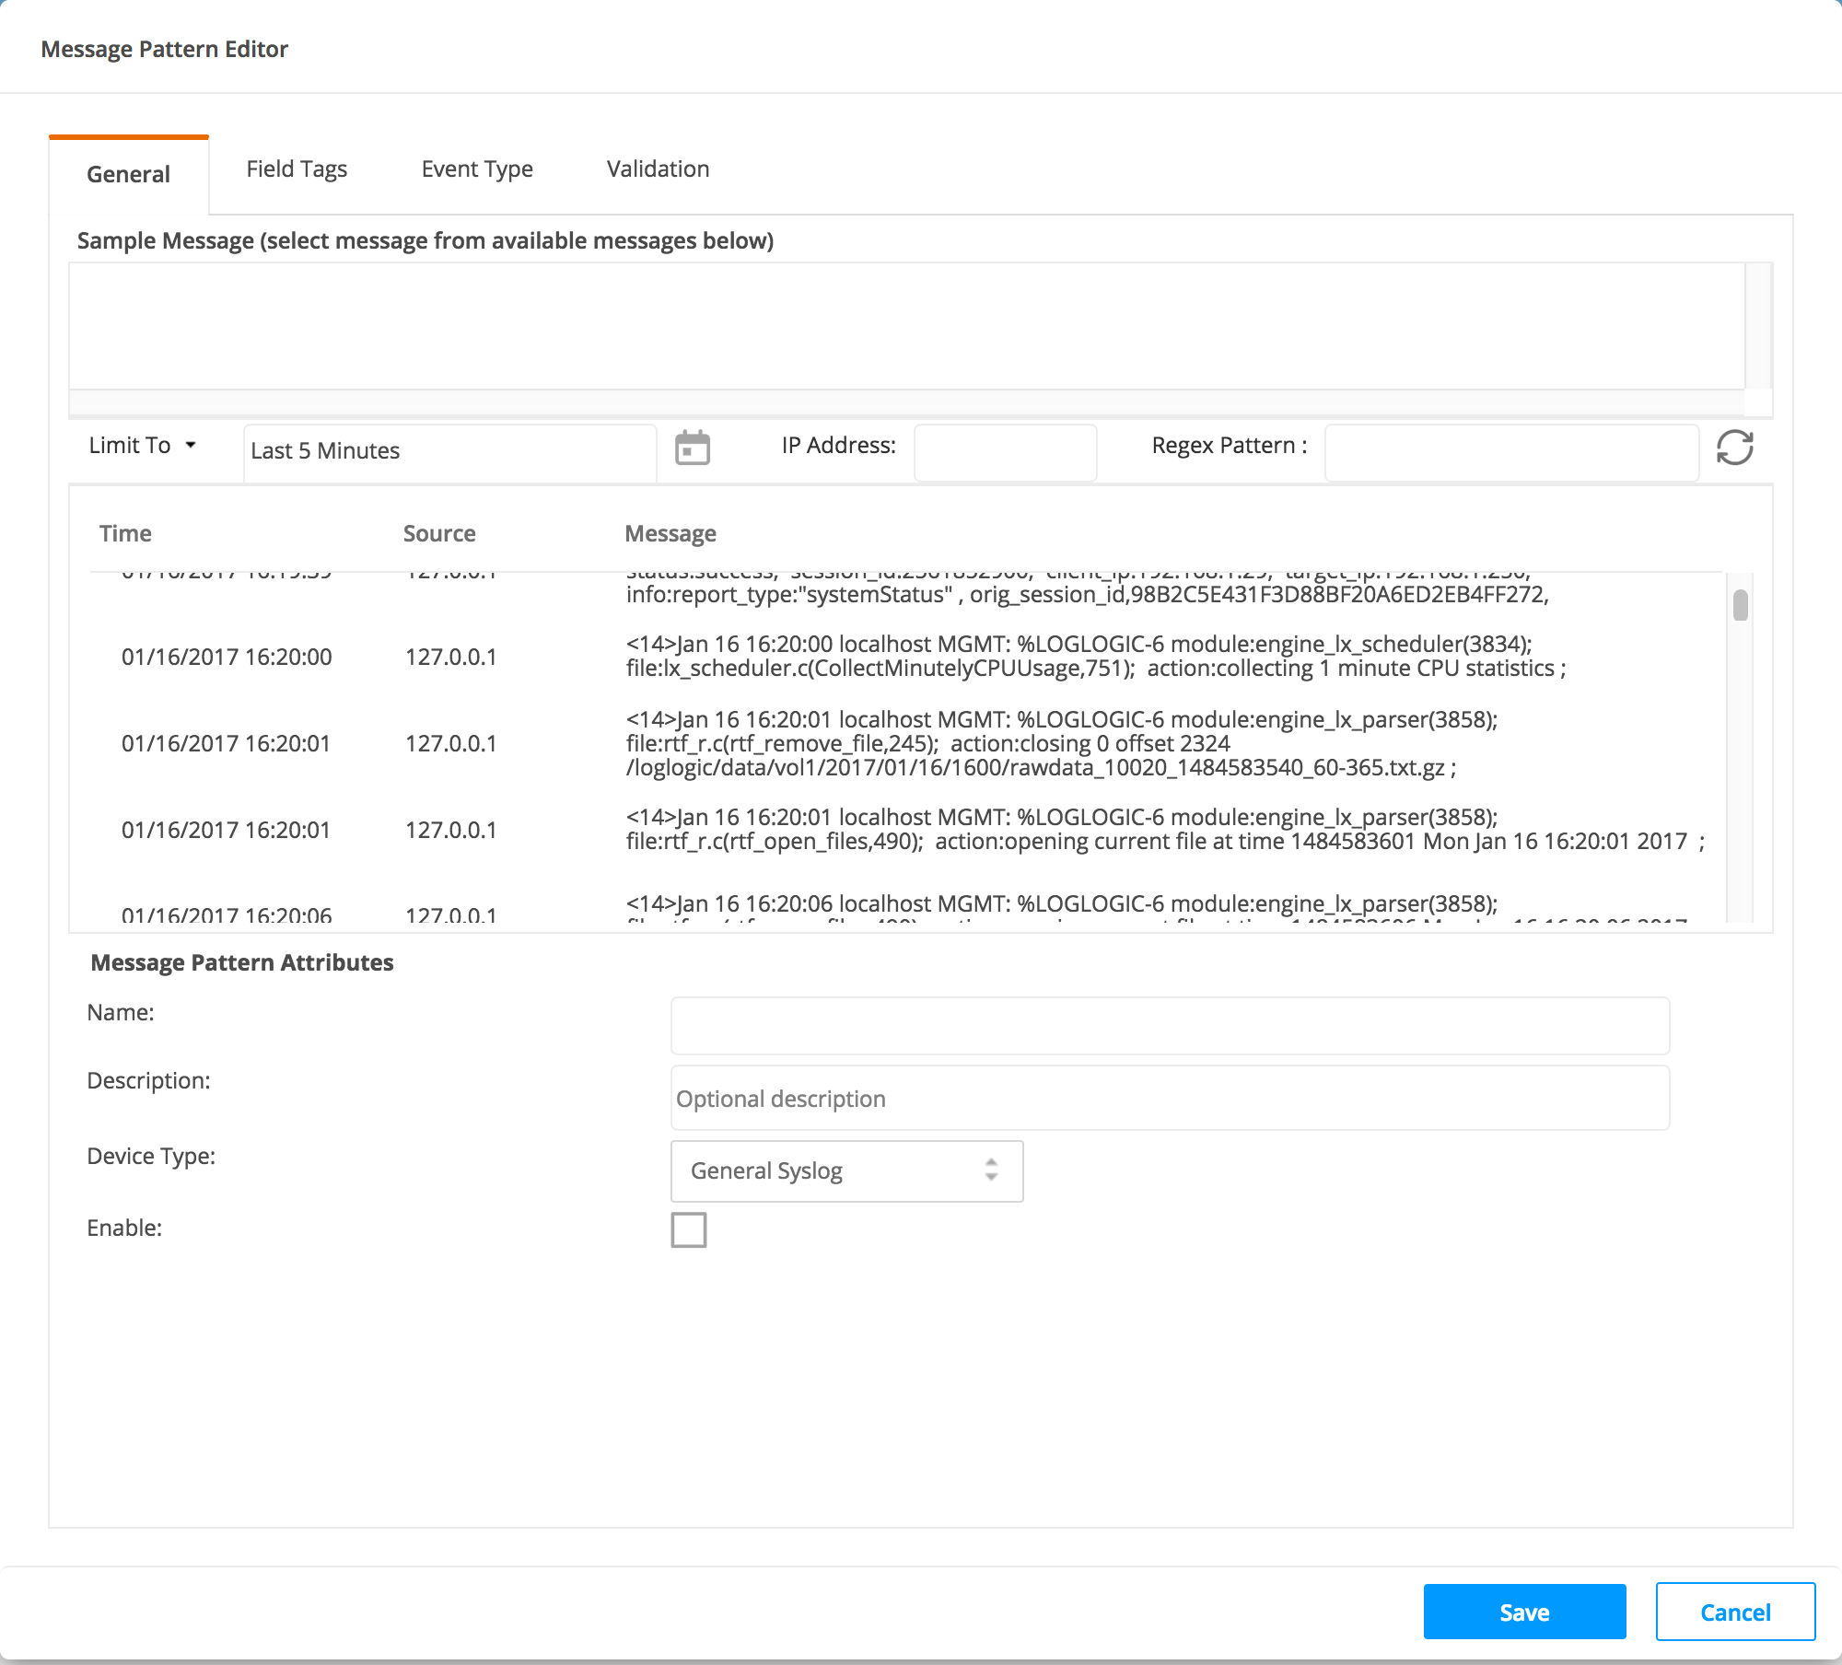Click the Optional description field
Image resolution: width=1842 pixels, height=1665 pixels.
(x=1170, y=1099)
